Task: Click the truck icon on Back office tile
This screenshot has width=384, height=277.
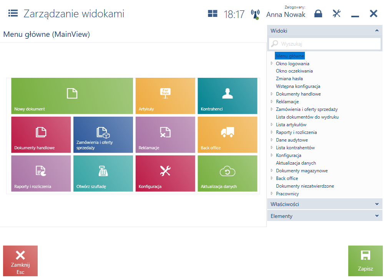Action: click(228, 132)
